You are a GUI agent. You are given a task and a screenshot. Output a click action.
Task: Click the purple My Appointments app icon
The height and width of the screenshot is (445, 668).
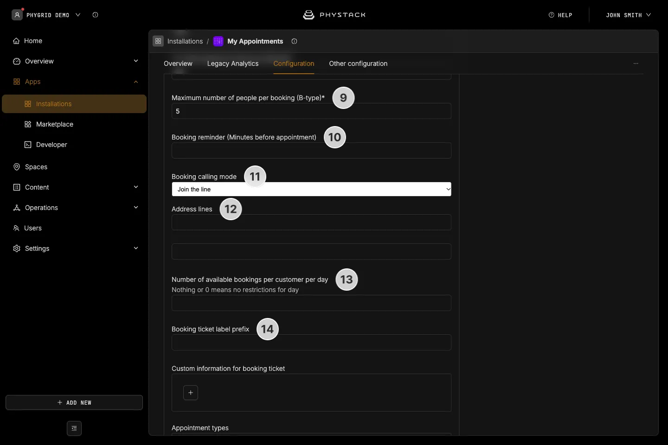(218, 41)
